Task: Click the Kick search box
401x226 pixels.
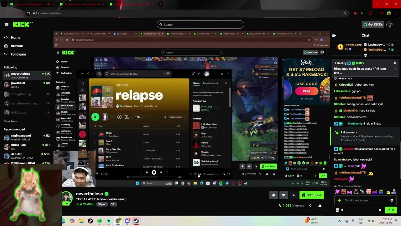Action: click(x=200, y=24)
